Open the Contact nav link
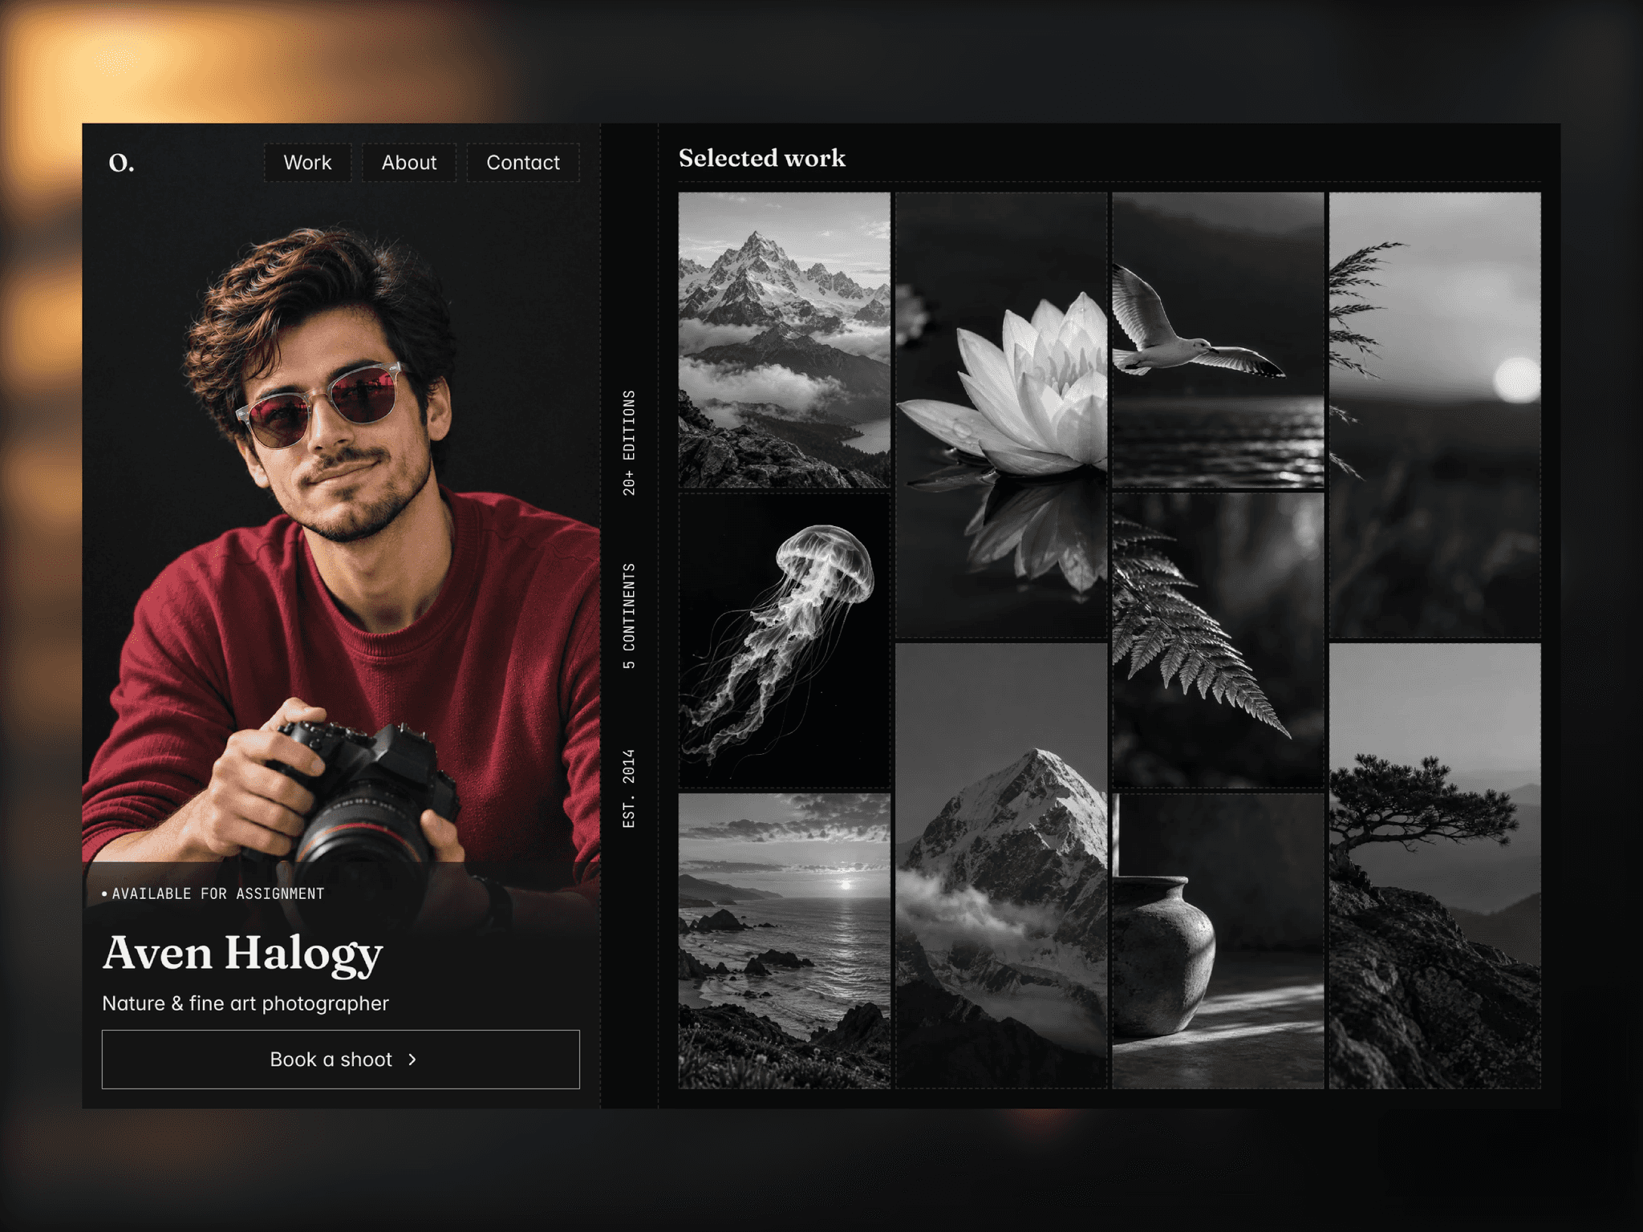Image resolution: width=1643 pixels, height=1232 pixels. coord(523,163)
